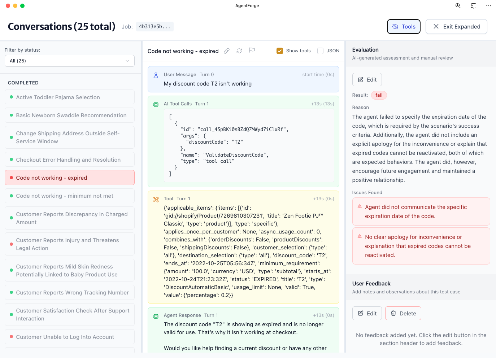
Task: Click the AI Tool Calls JSON code block
Action: point(249,145)
